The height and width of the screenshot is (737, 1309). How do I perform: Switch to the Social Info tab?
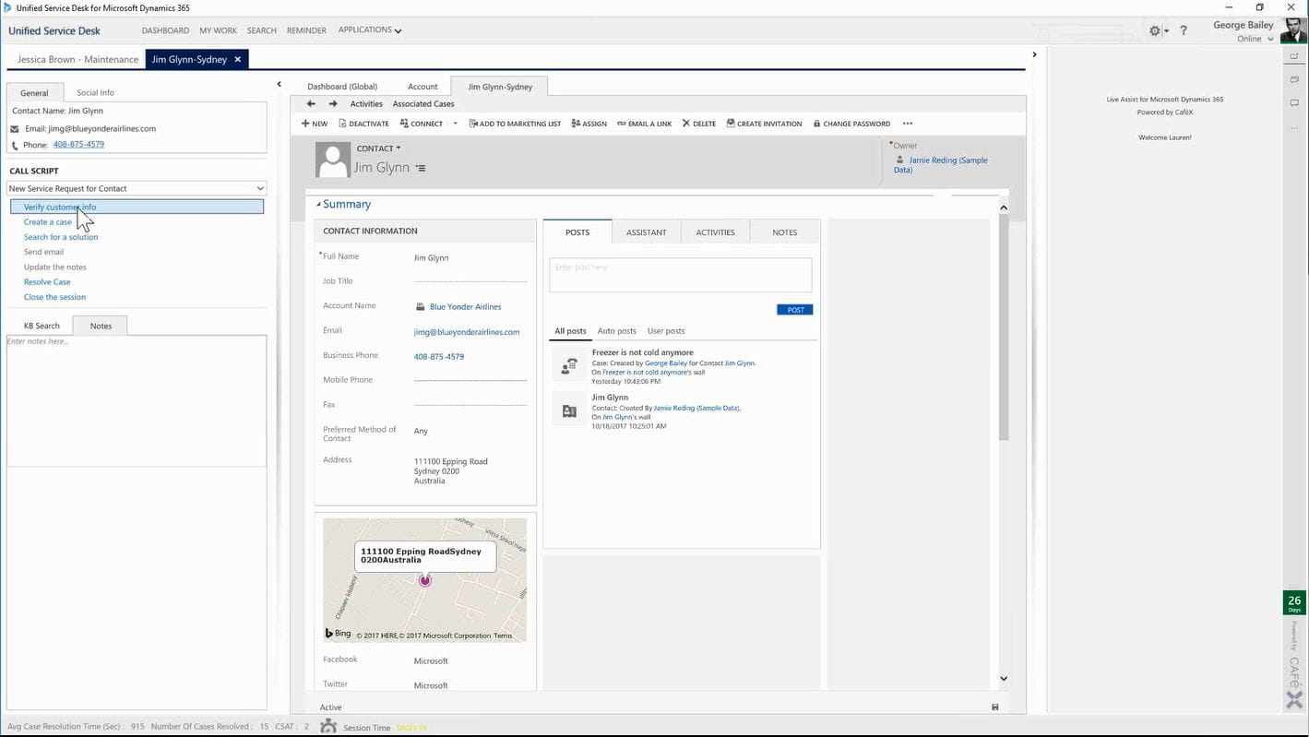click(94, 92)
